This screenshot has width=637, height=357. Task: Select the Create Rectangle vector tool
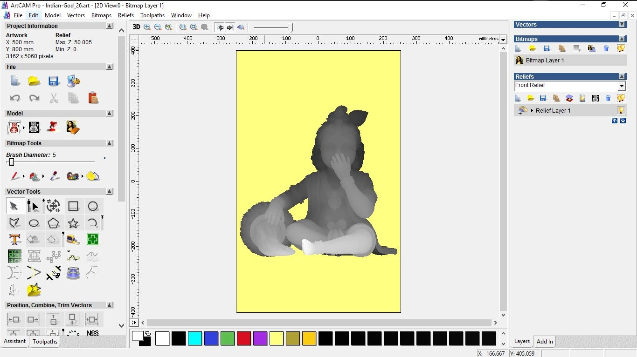[73, 206]
